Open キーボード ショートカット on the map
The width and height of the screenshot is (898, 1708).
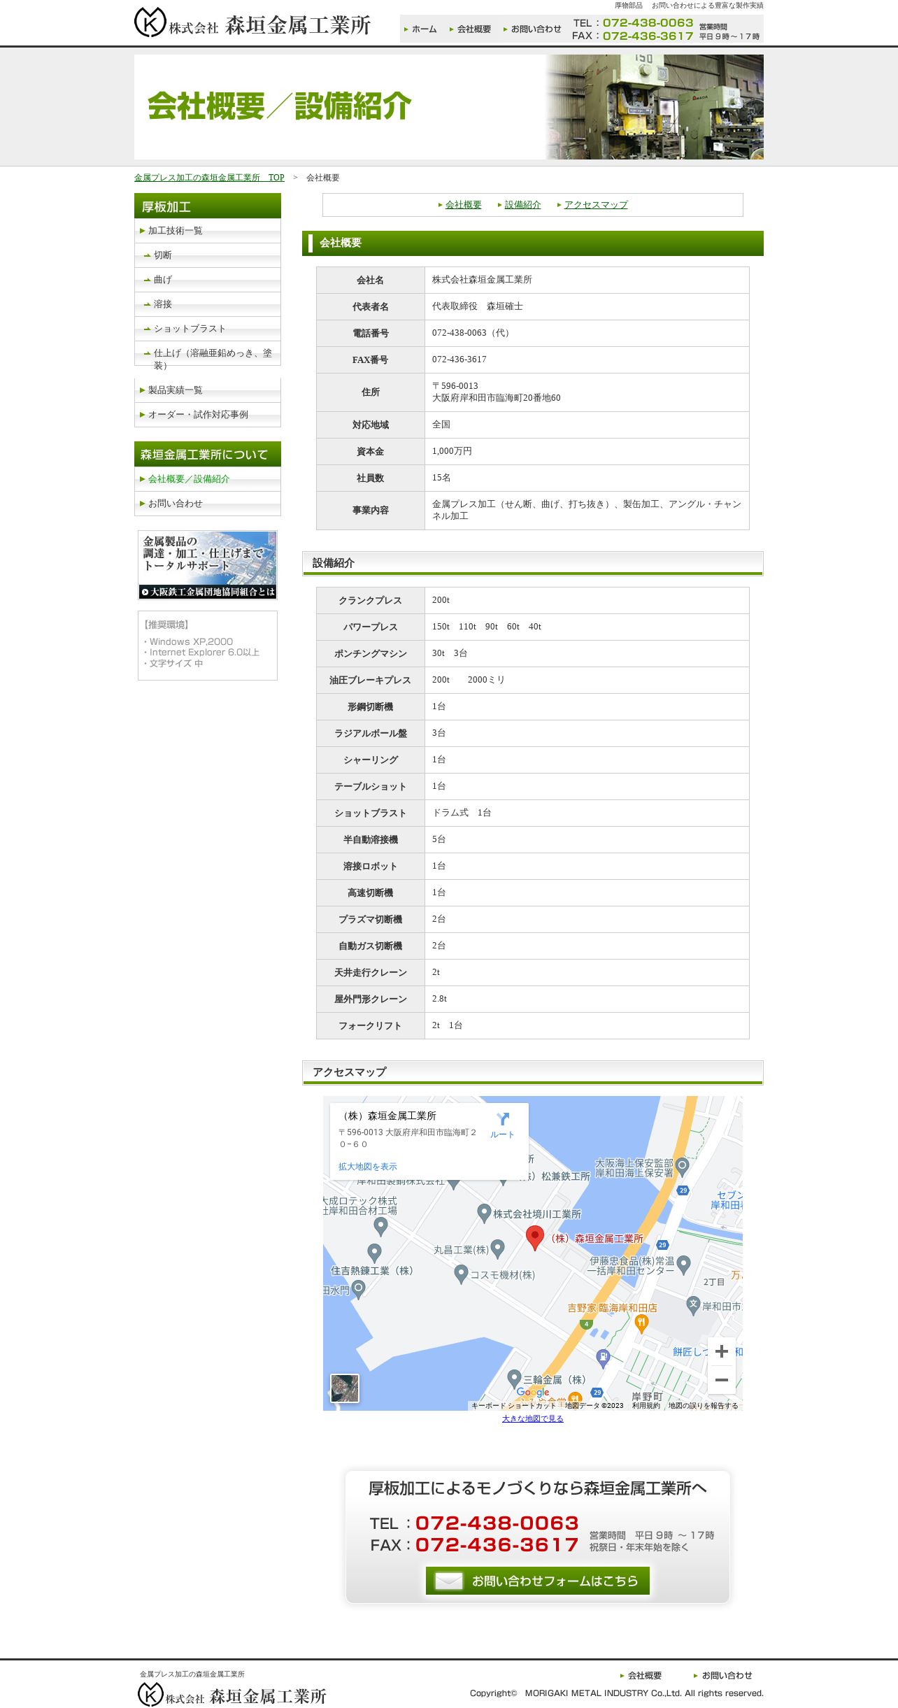[513, 1406]
